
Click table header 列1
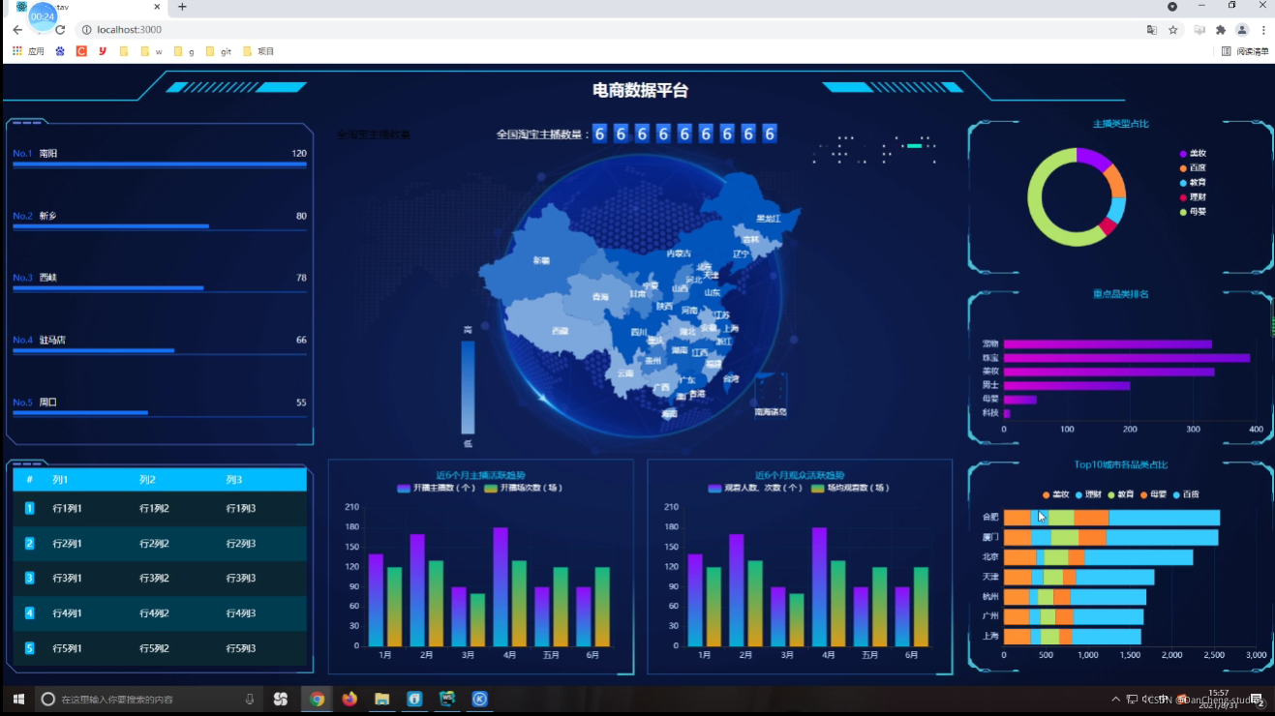point(61,480)
